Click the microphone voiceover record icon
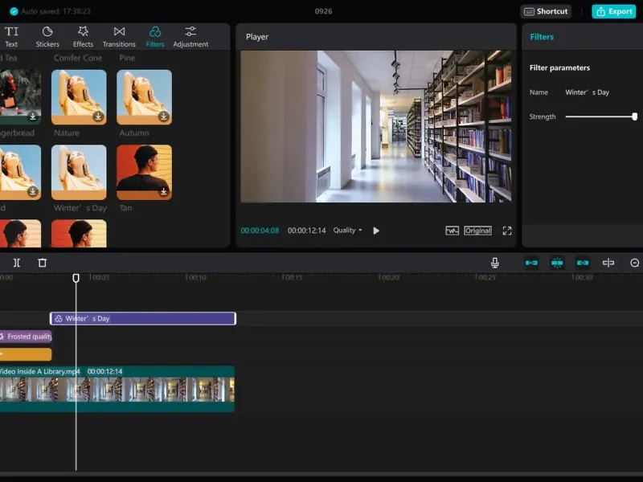Image resolution: width=643 pixels, height=482 pixels. pyautogui.click(x=495, y=263)
